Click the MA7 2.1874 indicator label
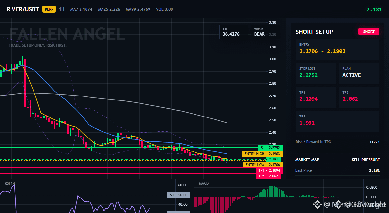 (x=81, y=9)
